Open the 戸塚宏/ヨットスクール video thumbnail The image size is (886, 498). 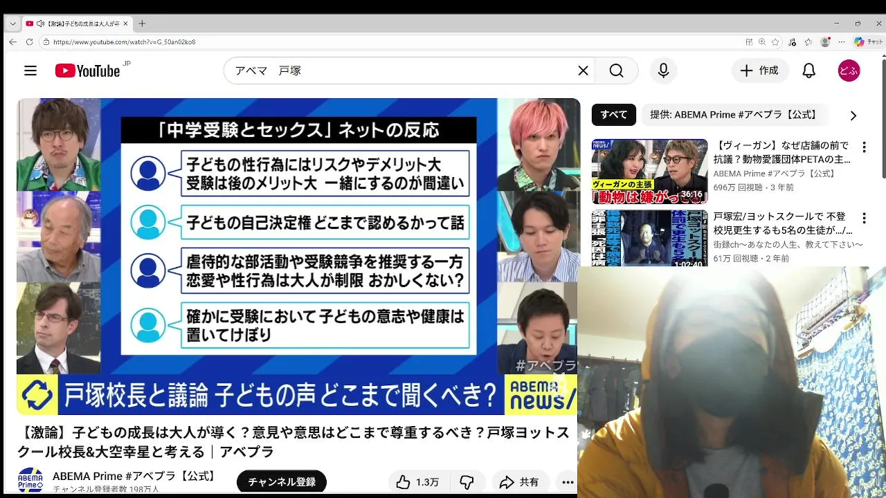pos(649,239)
